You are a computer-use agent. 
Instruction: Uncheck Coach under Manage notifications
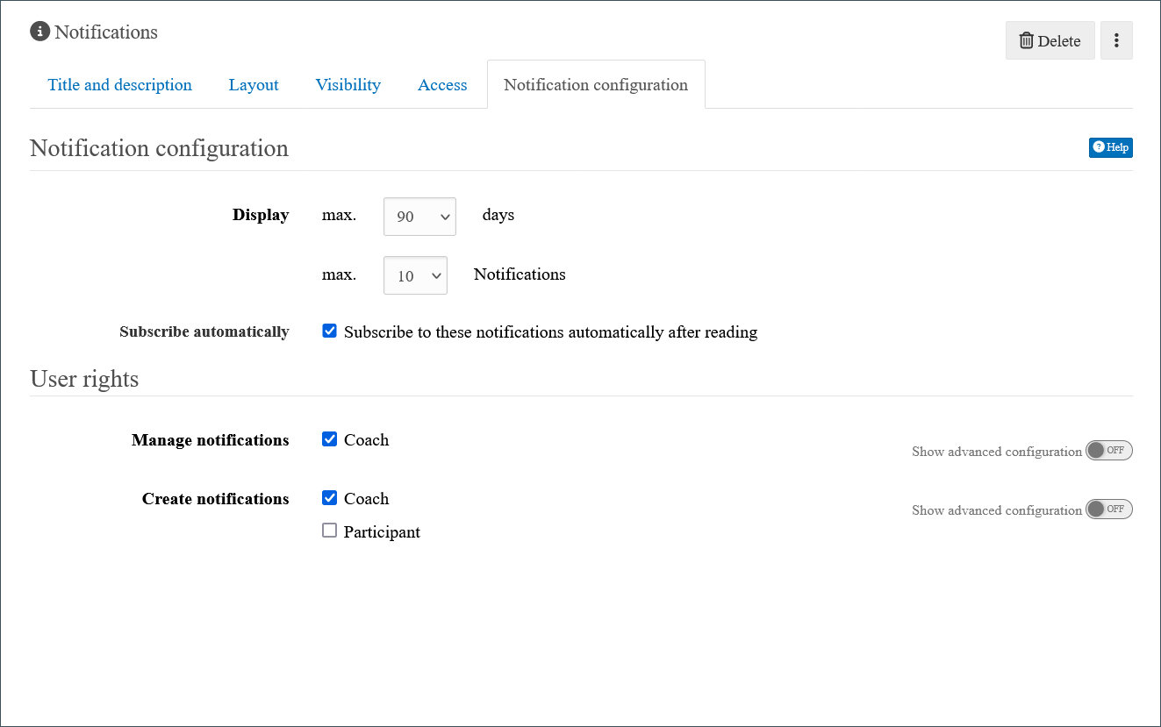click(329, 438)
